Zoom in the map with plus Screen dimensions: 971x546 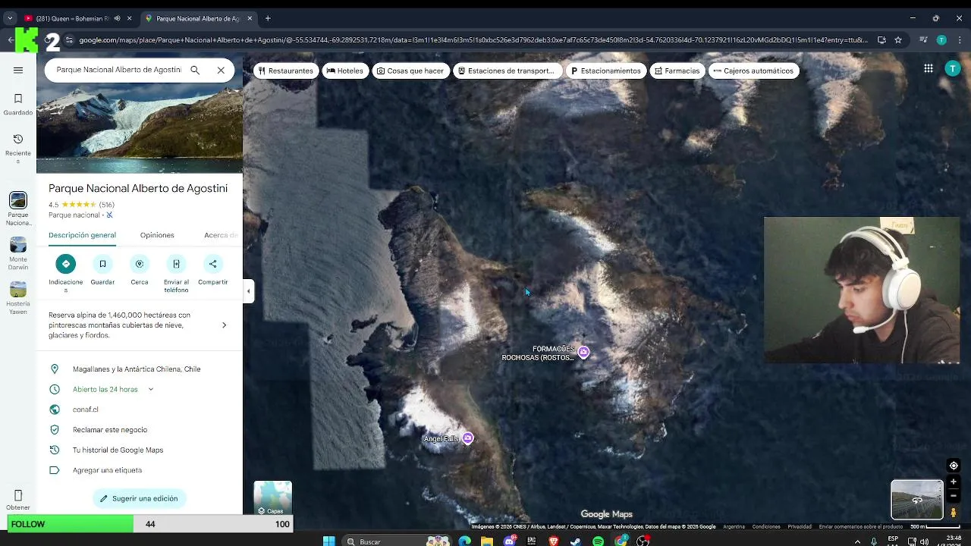(x=954, y=482)
